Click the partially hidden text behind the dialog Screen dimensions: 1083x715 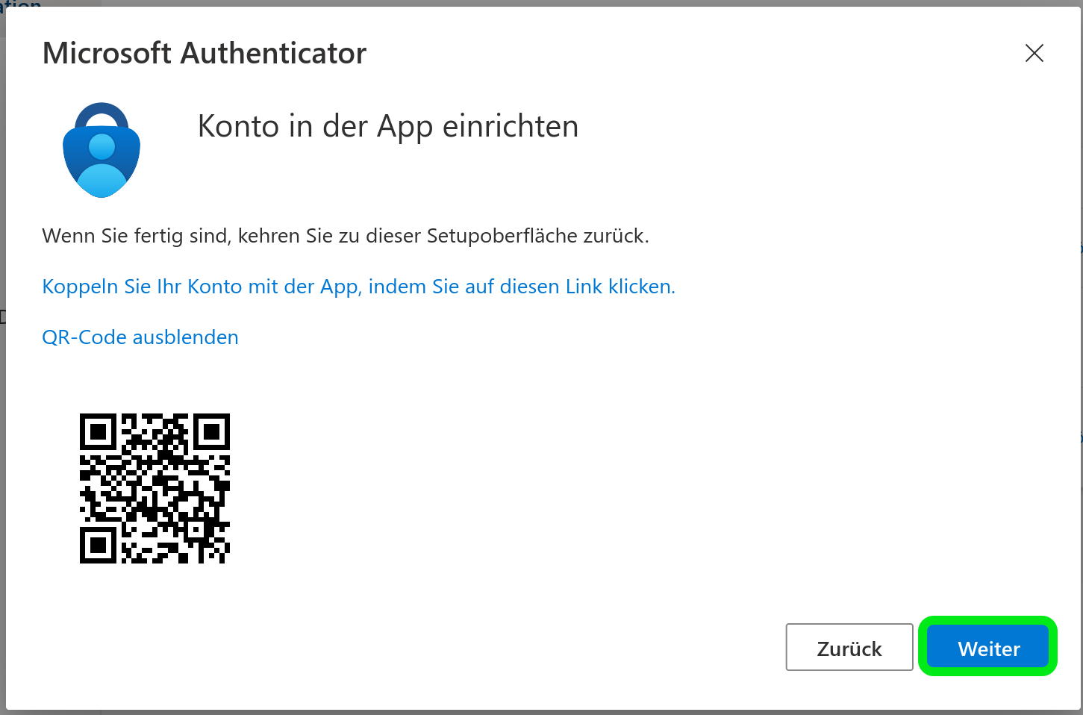click(21, 4)
